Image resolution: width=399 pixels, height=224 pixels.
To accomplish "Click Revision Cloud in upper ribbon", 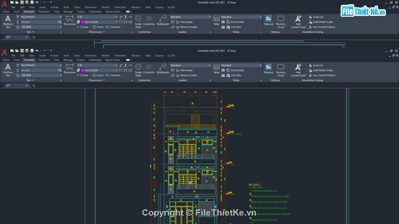I will click(x=281, y=22).
